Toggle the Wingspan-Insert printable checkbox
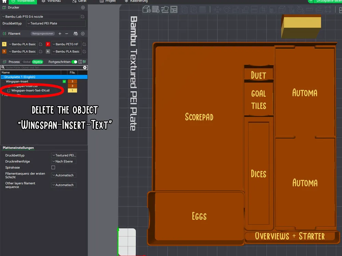The height and width of the screenshot is (256, 342). pyautogui.click(x=64, y=82)
